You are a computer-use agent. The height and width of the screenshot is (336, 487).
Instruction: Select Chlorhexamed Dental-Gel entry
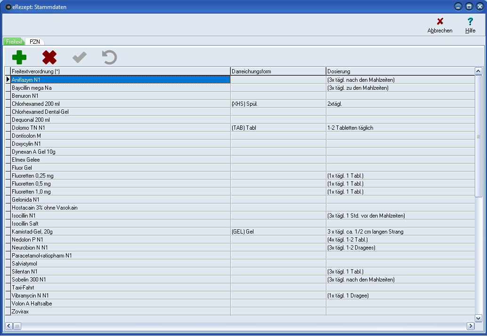pos(121,111)
